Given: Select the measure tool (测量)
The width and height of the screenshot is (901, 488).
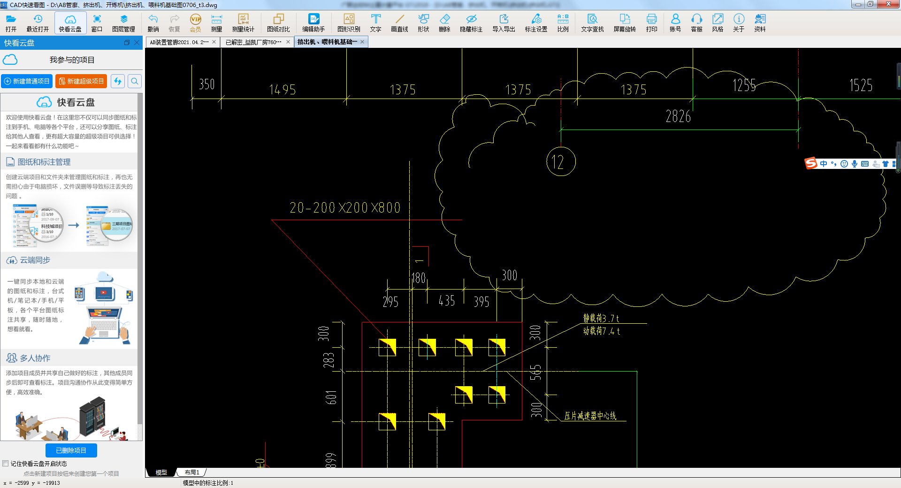Looking at the screenshot, I should (x=216, y=23).
